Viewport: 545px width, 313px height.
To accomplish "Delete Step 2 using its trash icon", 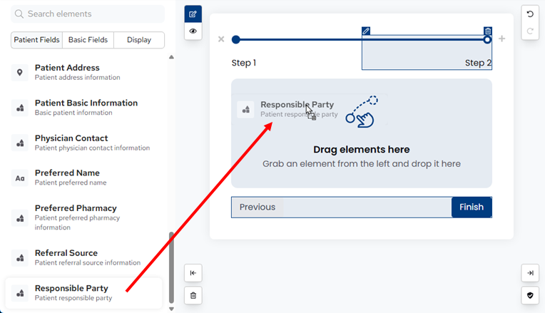I will click(x=488, y=31).
